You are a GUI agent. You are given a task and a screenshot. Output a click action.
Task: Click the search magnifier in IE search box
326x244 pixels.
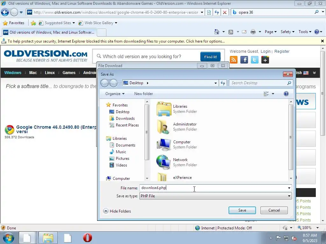[x=316, y=12]
